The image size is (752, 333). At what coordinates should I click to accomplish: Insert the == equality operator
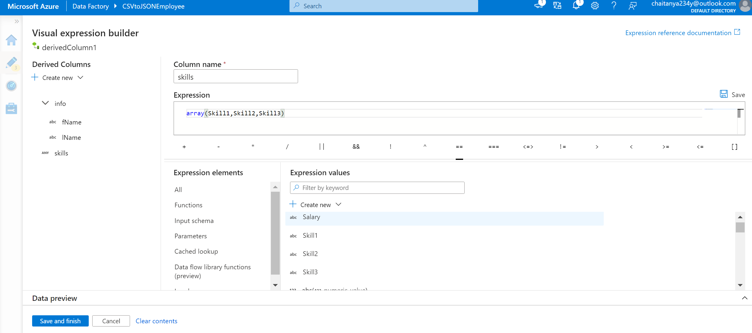click(459, 147)
